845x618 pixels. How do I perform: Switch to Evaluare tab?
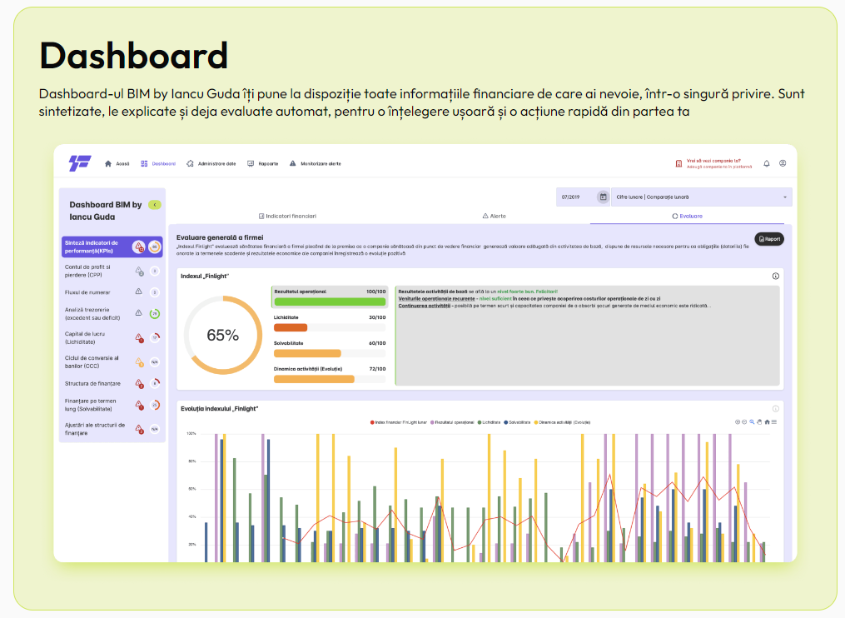click(x=687, y=216)
